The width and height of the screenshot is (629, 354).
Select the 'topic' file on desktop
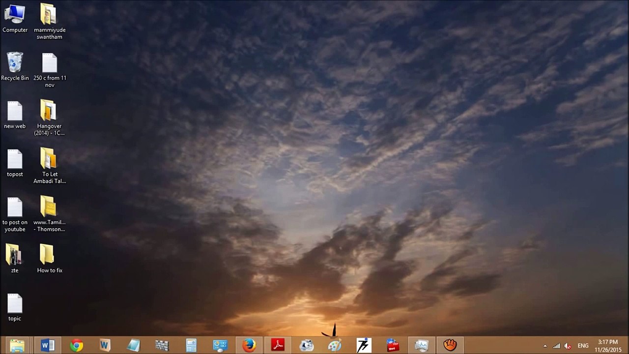coord(15,307)
